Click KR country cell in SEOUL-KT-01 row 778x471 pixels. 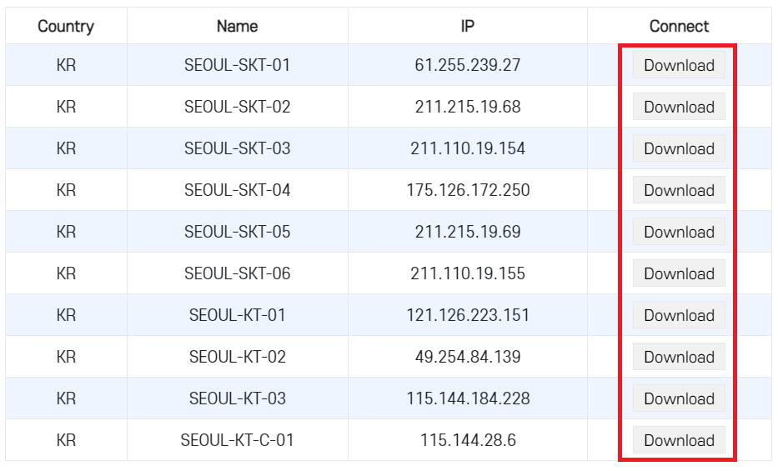tap(66, 315)
